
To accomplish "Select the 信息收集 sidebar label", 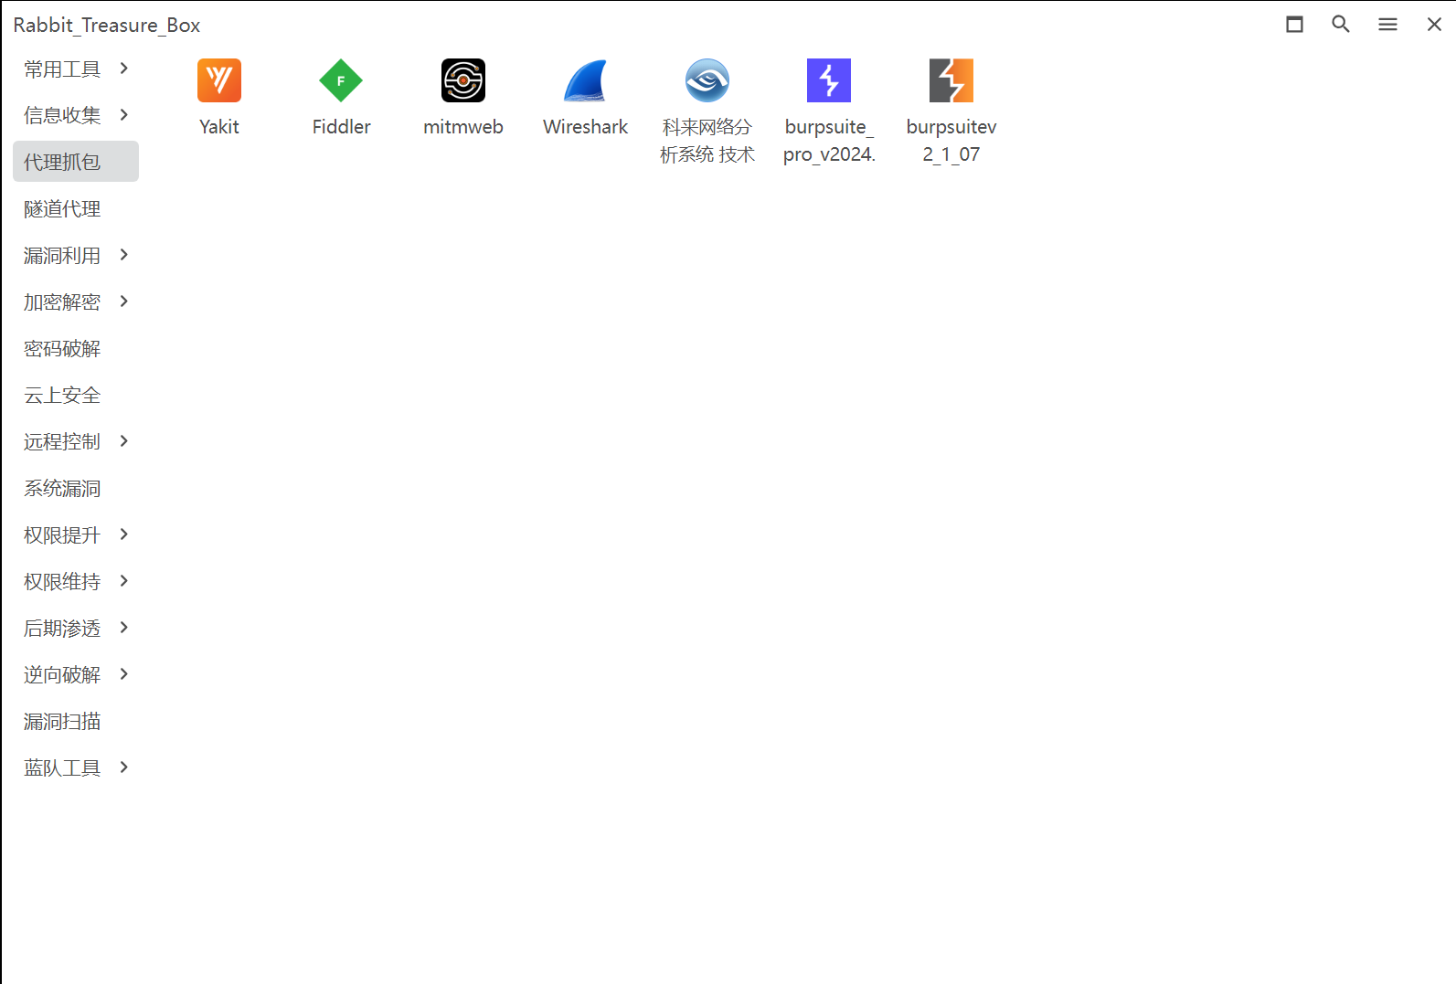I will point(62,115).
